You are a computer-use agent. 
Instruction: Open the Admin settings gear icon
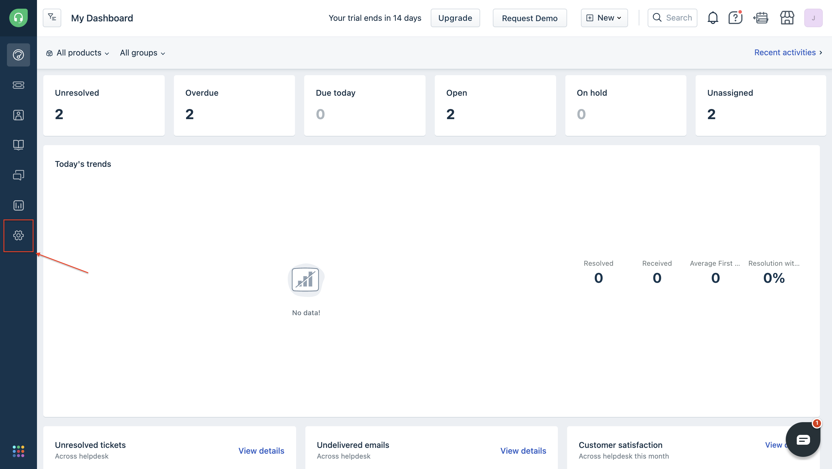[18, 235]
